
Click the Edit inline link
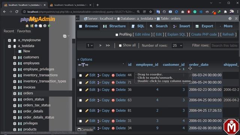142,34
